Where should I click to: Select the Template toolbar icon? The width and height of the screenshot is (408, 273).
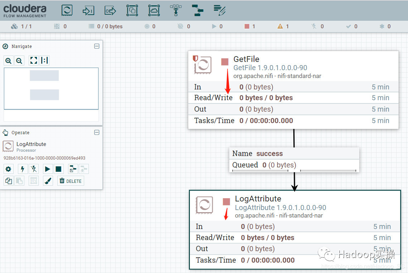pos(197,10)
